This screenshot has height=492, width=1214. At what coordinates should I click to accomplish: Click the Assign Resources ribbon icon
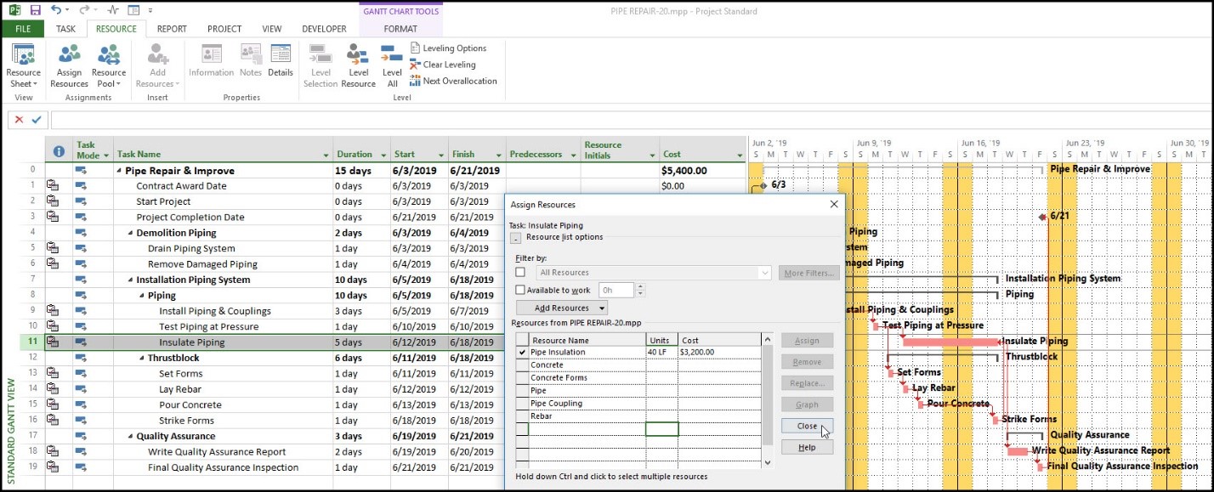click(x=69, y=65)
